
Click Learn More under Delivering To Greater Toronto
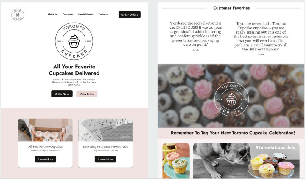click(x=105, y=159)
